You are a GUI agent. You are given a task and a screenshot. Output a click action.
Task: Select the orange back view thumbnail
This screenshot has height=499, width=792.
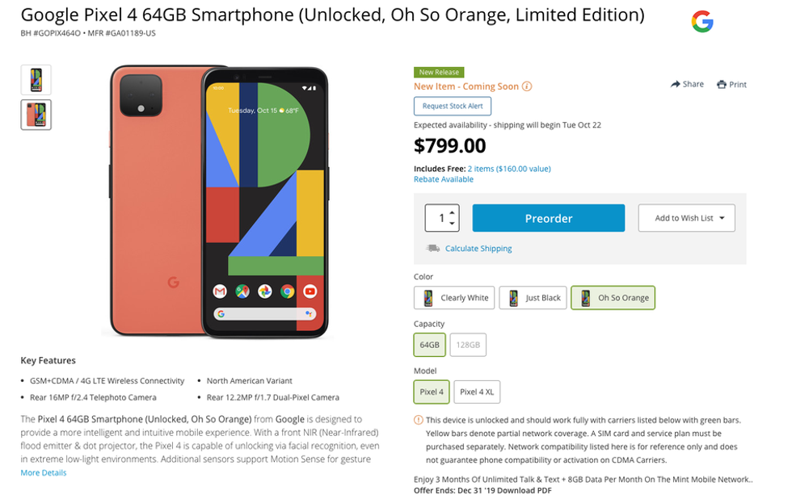click(x=36, y=115)
